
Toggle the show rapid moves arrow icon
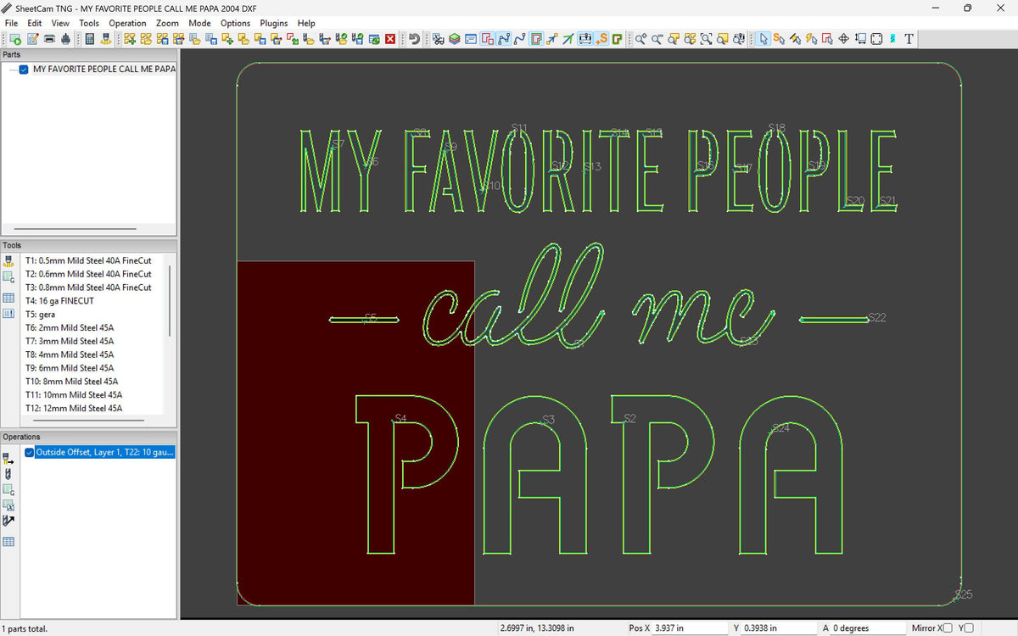click(552, 39)
